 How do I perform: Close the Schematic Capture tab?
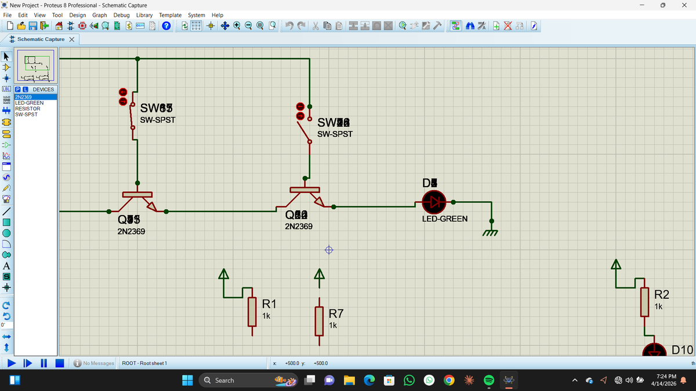(x=71, y=39)
